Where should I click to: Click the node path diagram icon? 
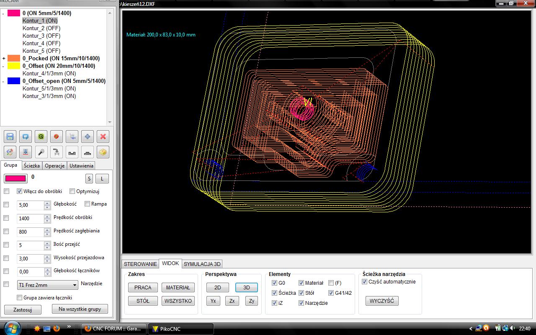[x=72, y=137]
